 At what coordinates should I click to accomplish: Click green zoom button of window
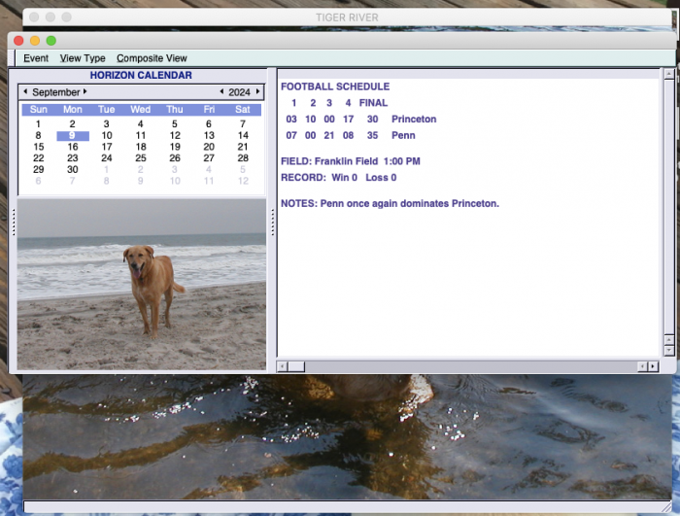pyautogui.click(x=51, y=41)
